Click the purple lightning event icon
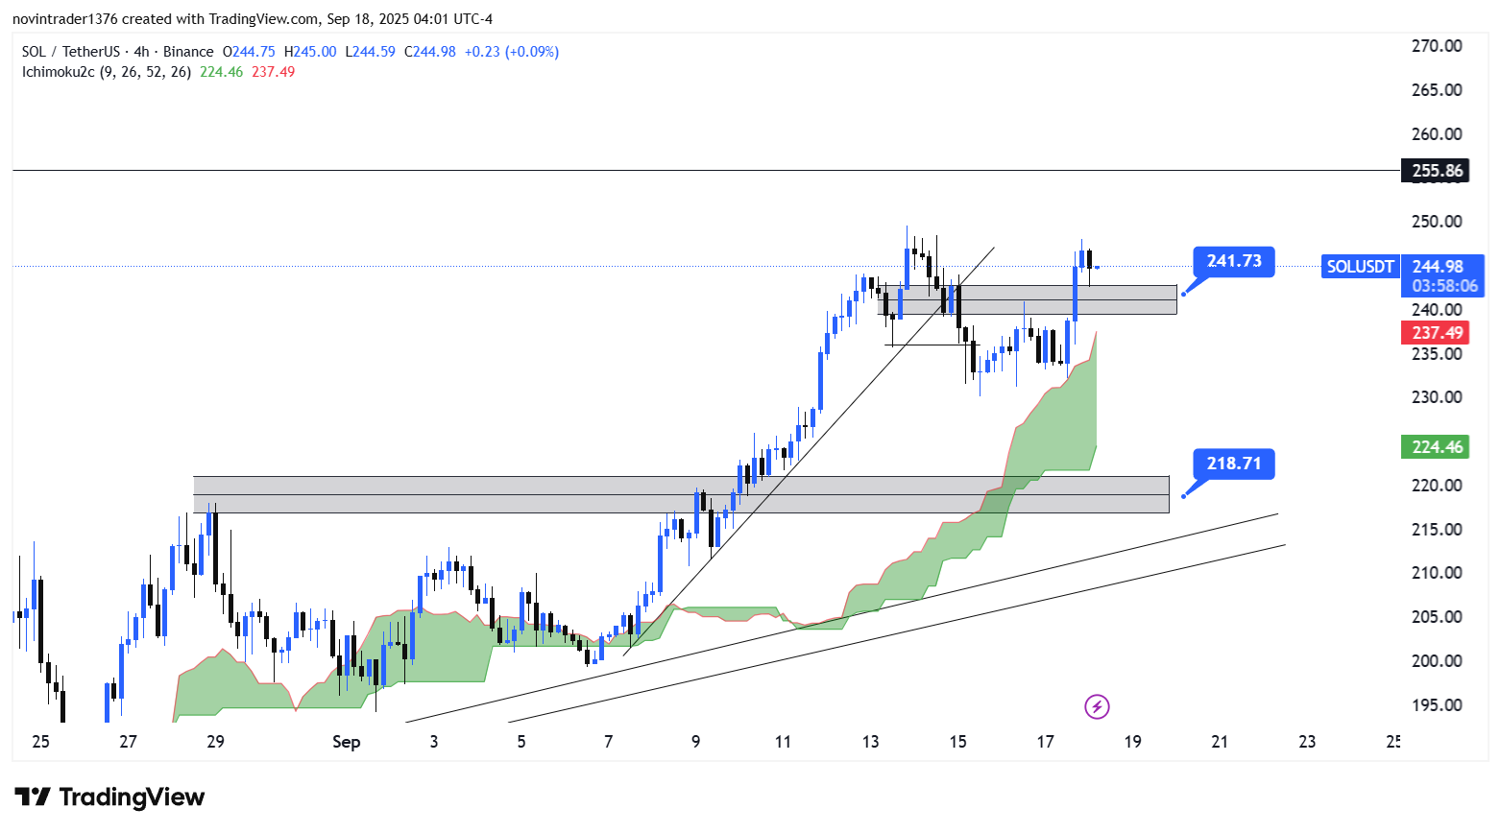 [x=1097, y=707]
